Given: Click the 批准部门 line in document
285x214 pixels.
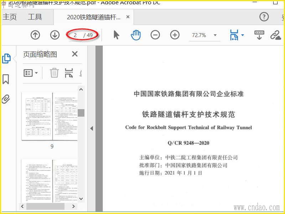Looking at the screenshot, I should [x=183, y=165].
